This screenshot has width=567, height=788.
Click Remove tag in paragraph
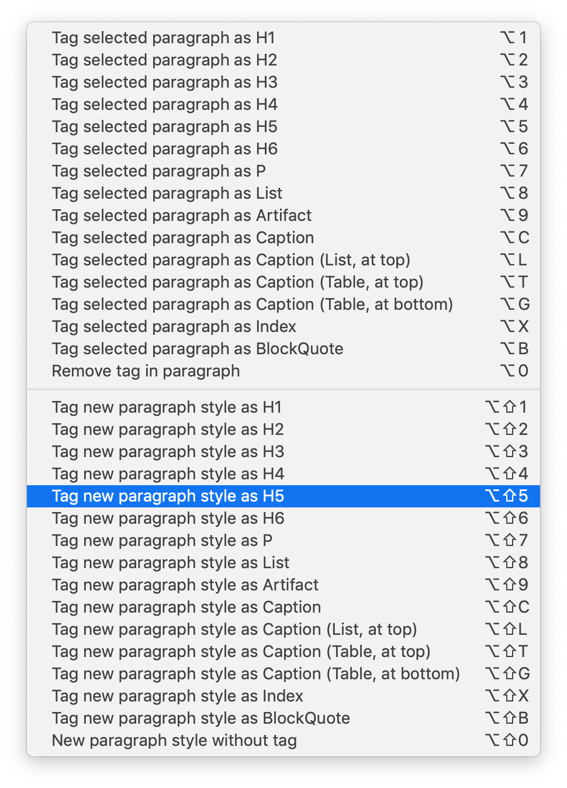[x=283, y=371]
